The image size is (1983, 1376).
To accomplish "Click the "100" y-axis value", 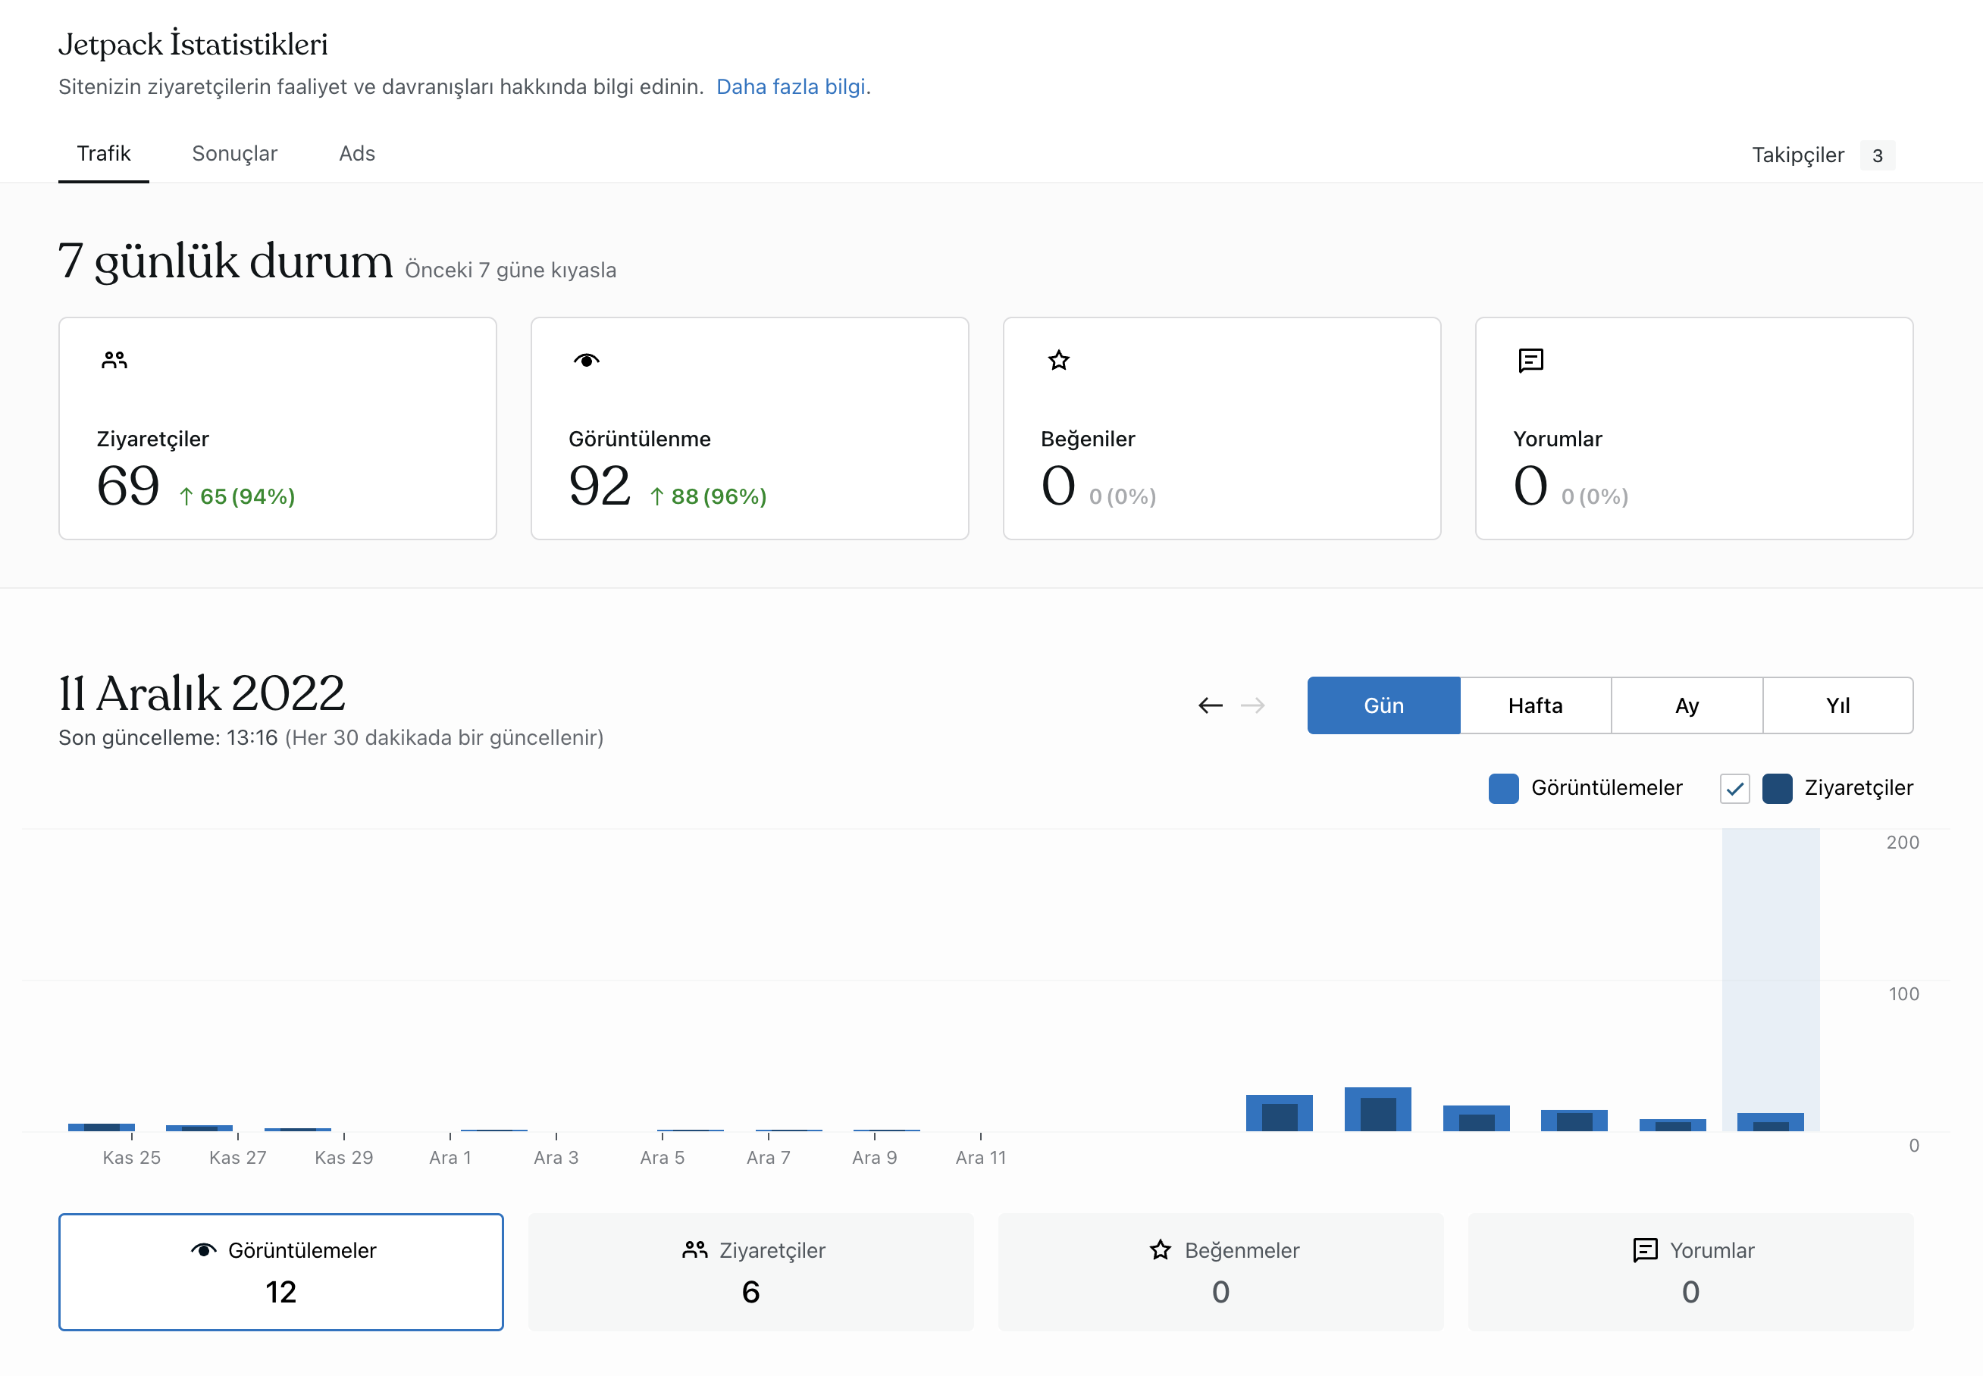I will (1903, 994).
